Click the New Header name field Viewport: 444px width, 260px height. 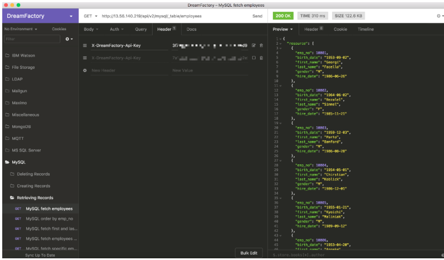(x=129, y=70)
